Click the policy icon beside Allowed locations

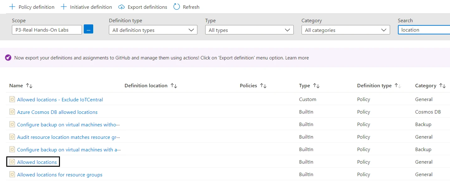pos(12,161)
